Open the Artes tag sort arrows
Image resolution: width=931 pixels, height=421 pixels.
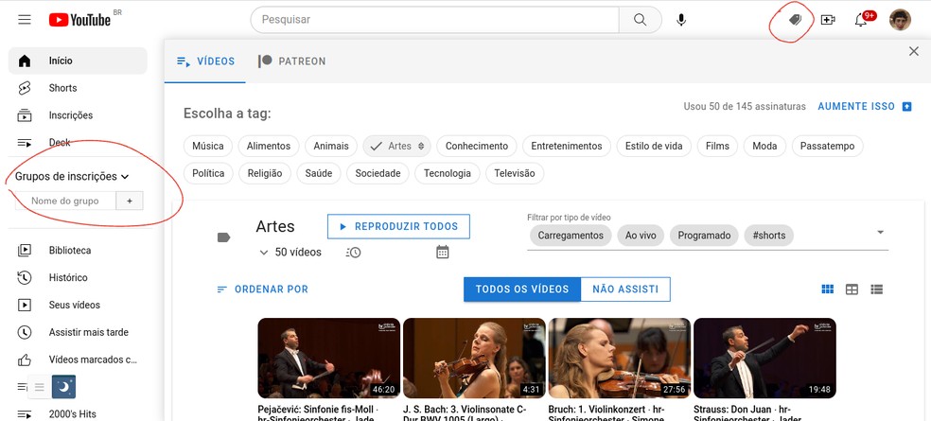click(x=421, y=146)
